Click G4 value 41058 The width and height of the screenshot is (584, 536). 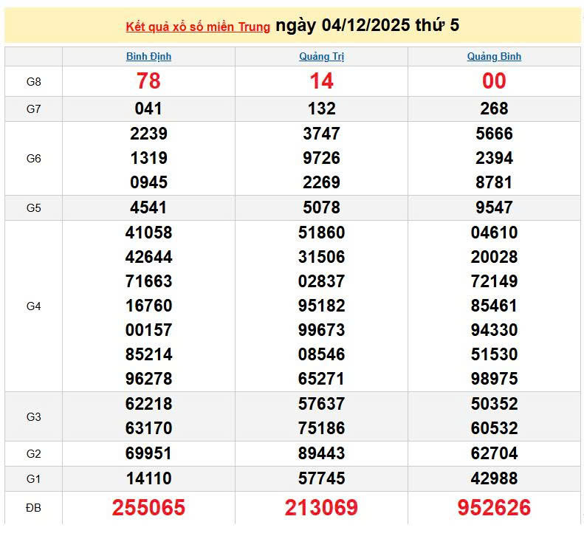click(148, 233)
